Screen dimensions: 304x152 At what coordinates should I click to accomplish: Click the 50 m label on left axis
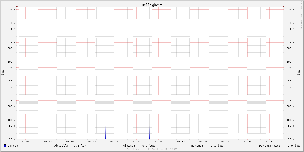tap(12, 126)
